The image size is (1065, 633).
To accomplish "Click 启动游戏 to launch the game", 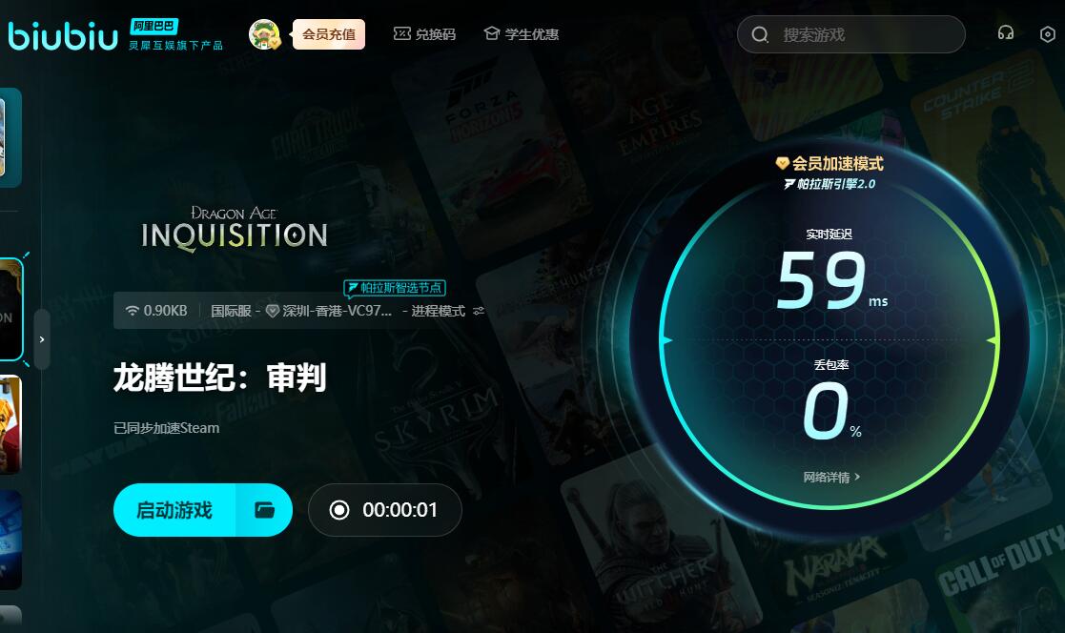I will click(174, 510).
